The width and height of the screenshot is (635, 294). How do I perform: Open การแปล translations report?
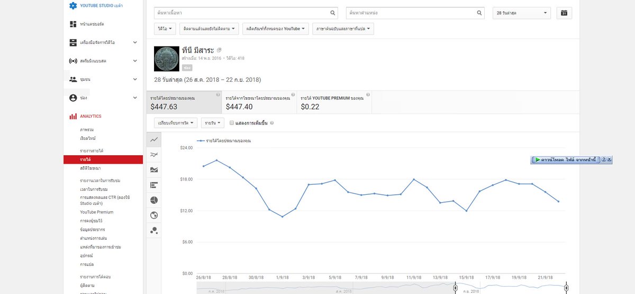click(x=87, y=264)
